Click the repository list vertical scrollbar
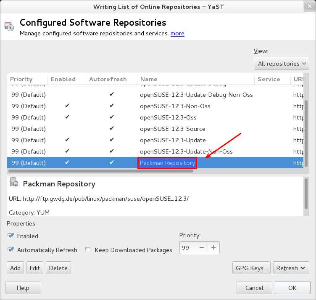Viewport: 316px width, 300px height. pos(306,133)
